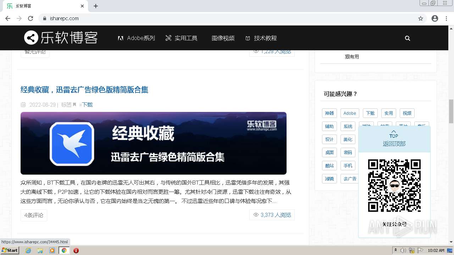Click the 狠有用 sidebar text
This screenshot has width=454, height=255.
coord(352,57)
